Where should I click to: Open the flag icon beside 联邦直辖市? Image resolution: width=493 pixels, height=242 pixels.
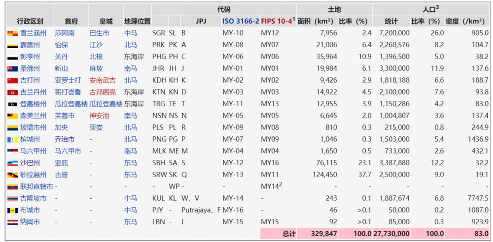click(13, 186)
